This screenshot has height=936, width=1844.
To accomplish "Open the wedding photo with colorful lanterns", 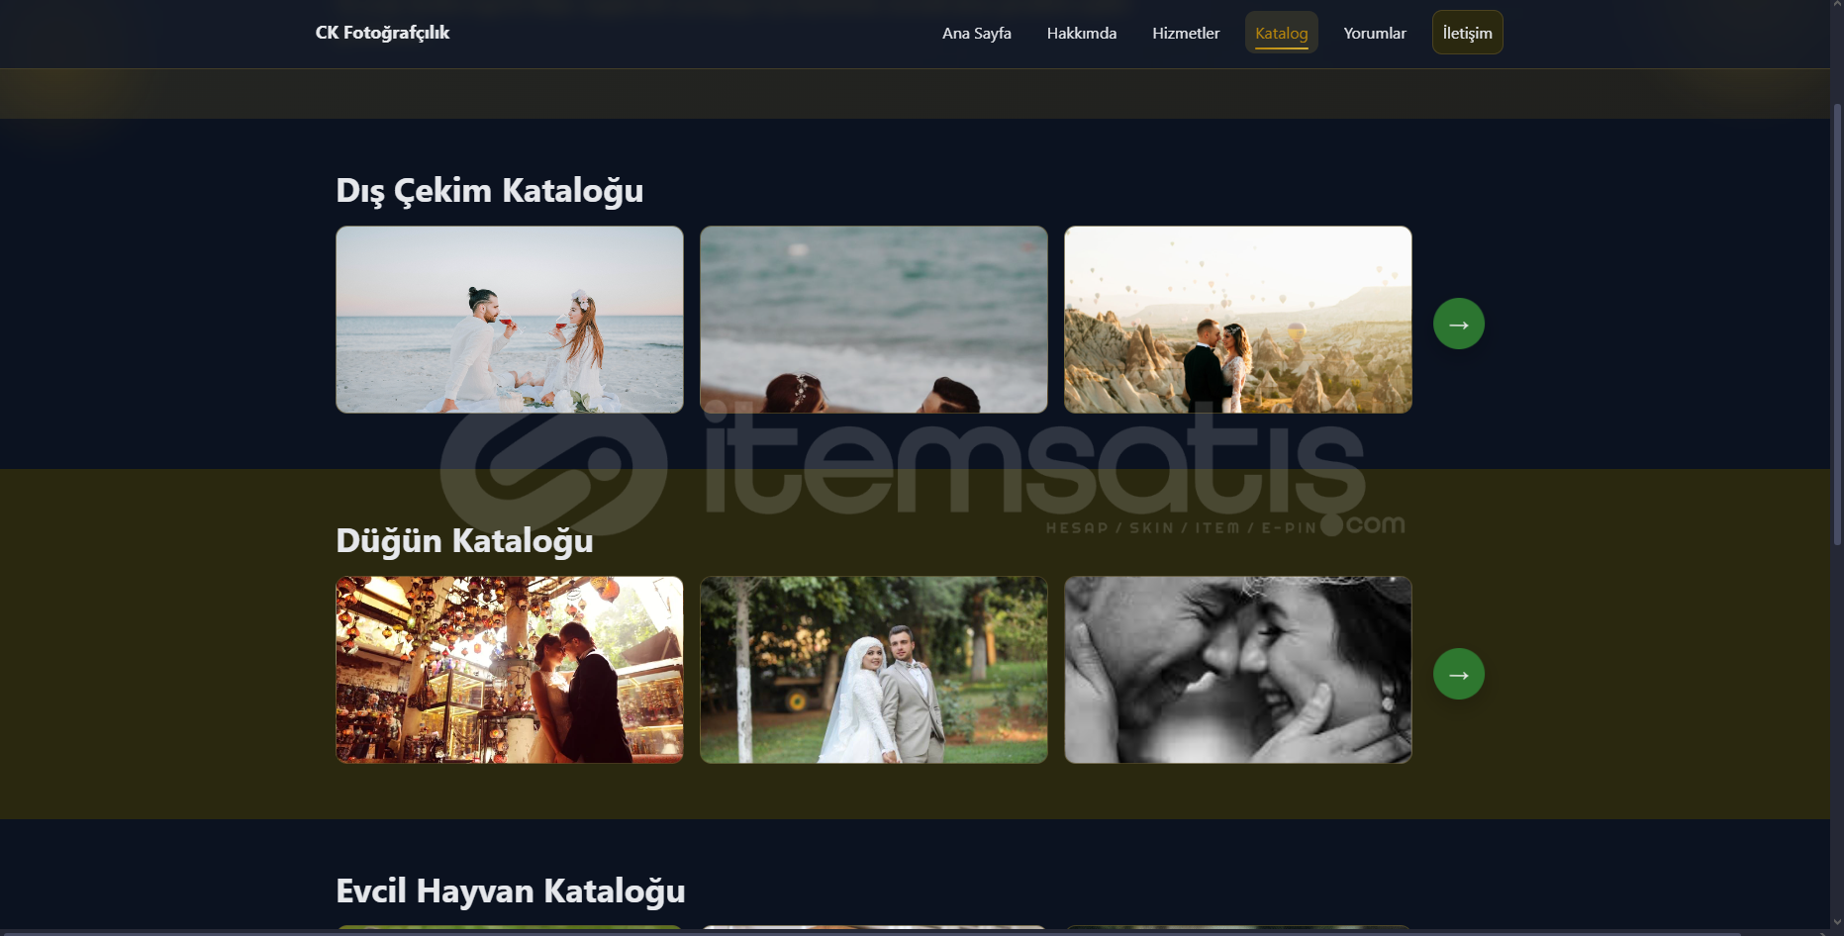I will click(x=509, y=670).
